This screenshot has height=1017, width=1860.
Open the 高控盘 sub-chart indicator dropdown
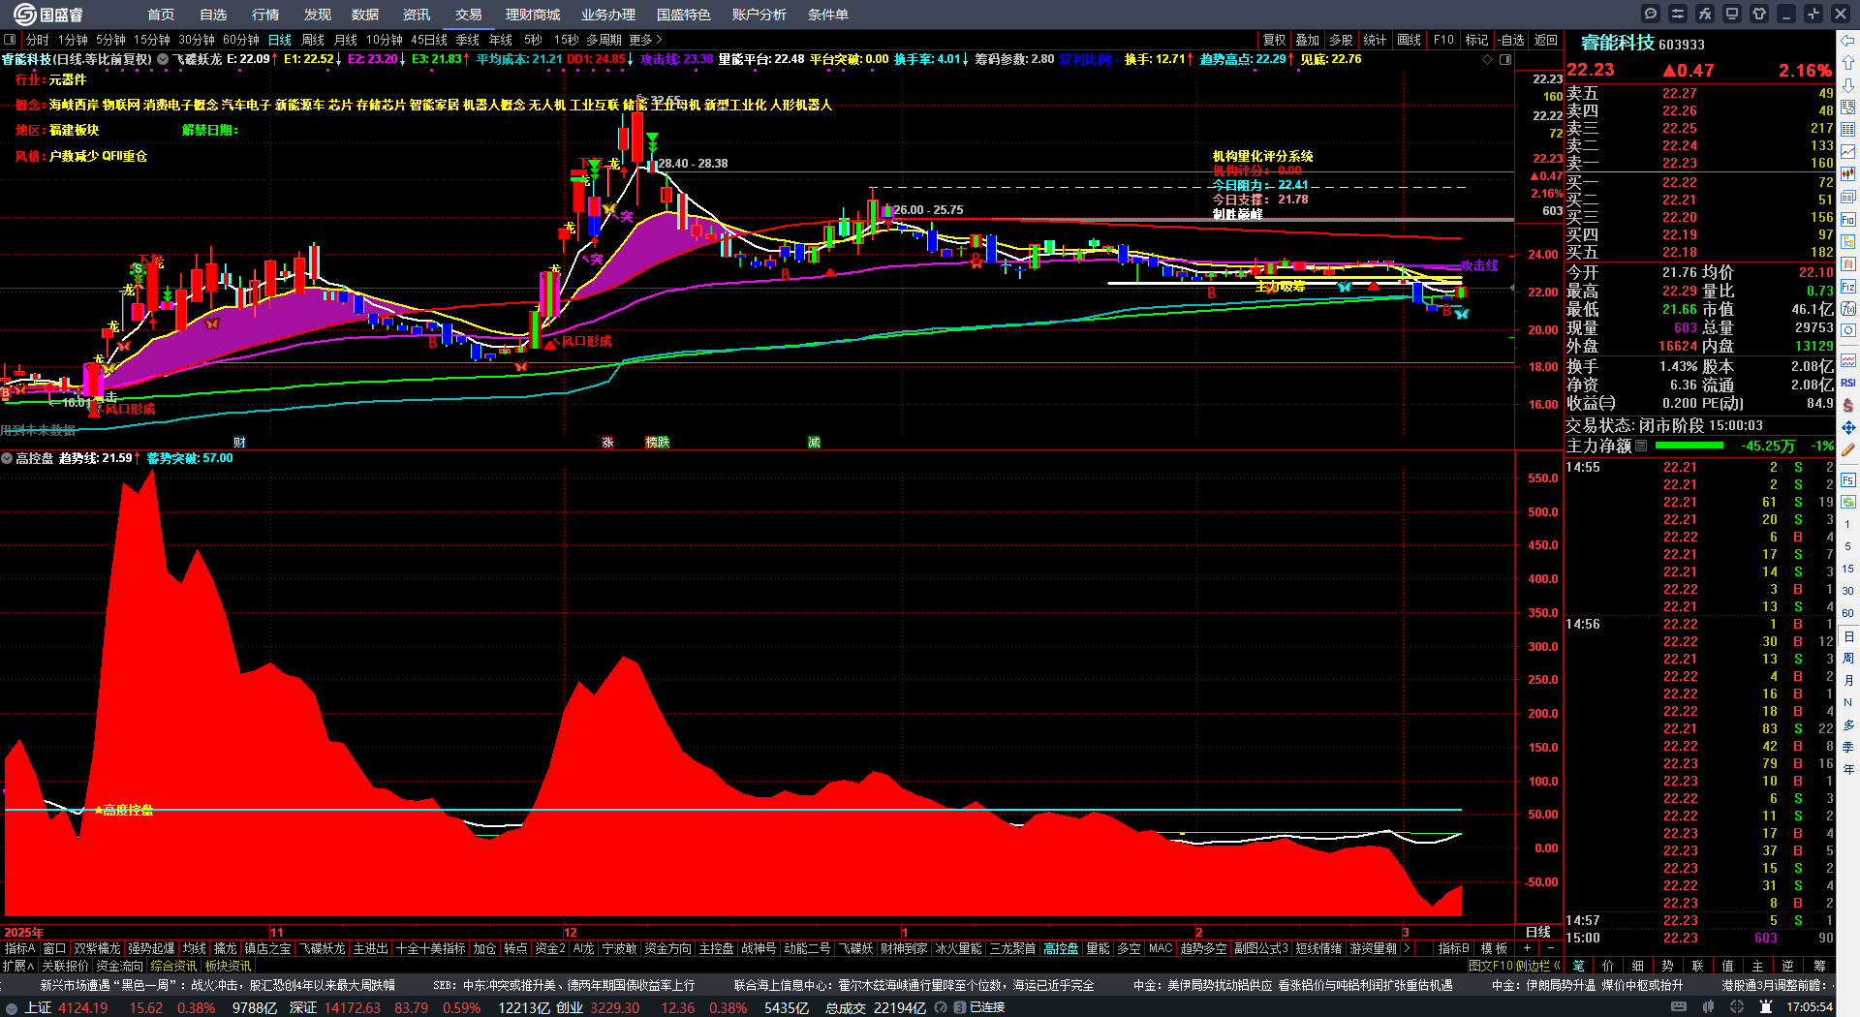7,458
